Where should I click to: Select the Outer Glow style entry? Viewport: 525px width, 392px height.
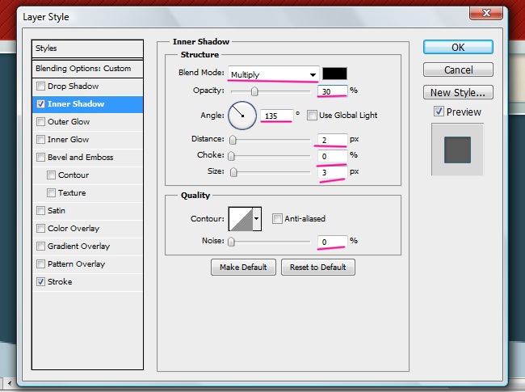pyautogui.click(x=69, y=122)
